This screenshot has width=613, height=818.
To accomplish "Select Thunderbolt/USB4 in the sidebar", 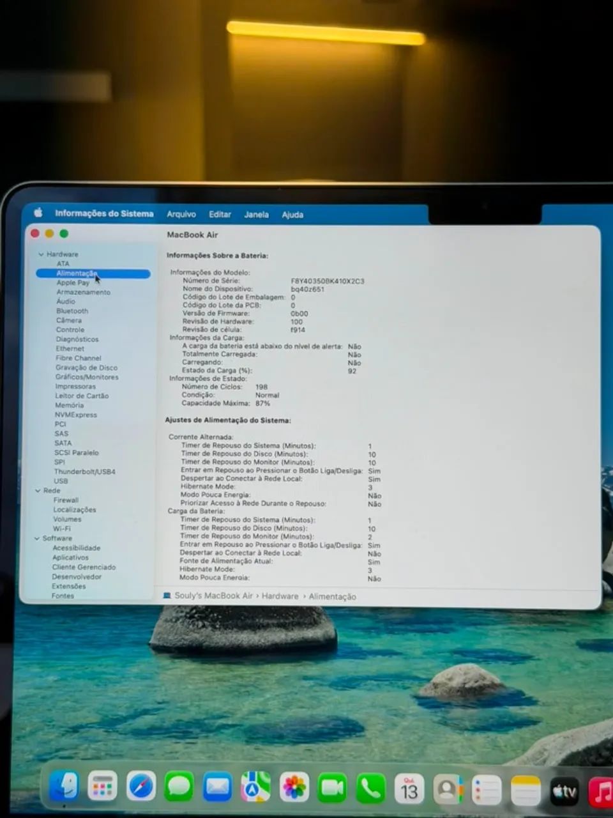I will click(85, 472).
